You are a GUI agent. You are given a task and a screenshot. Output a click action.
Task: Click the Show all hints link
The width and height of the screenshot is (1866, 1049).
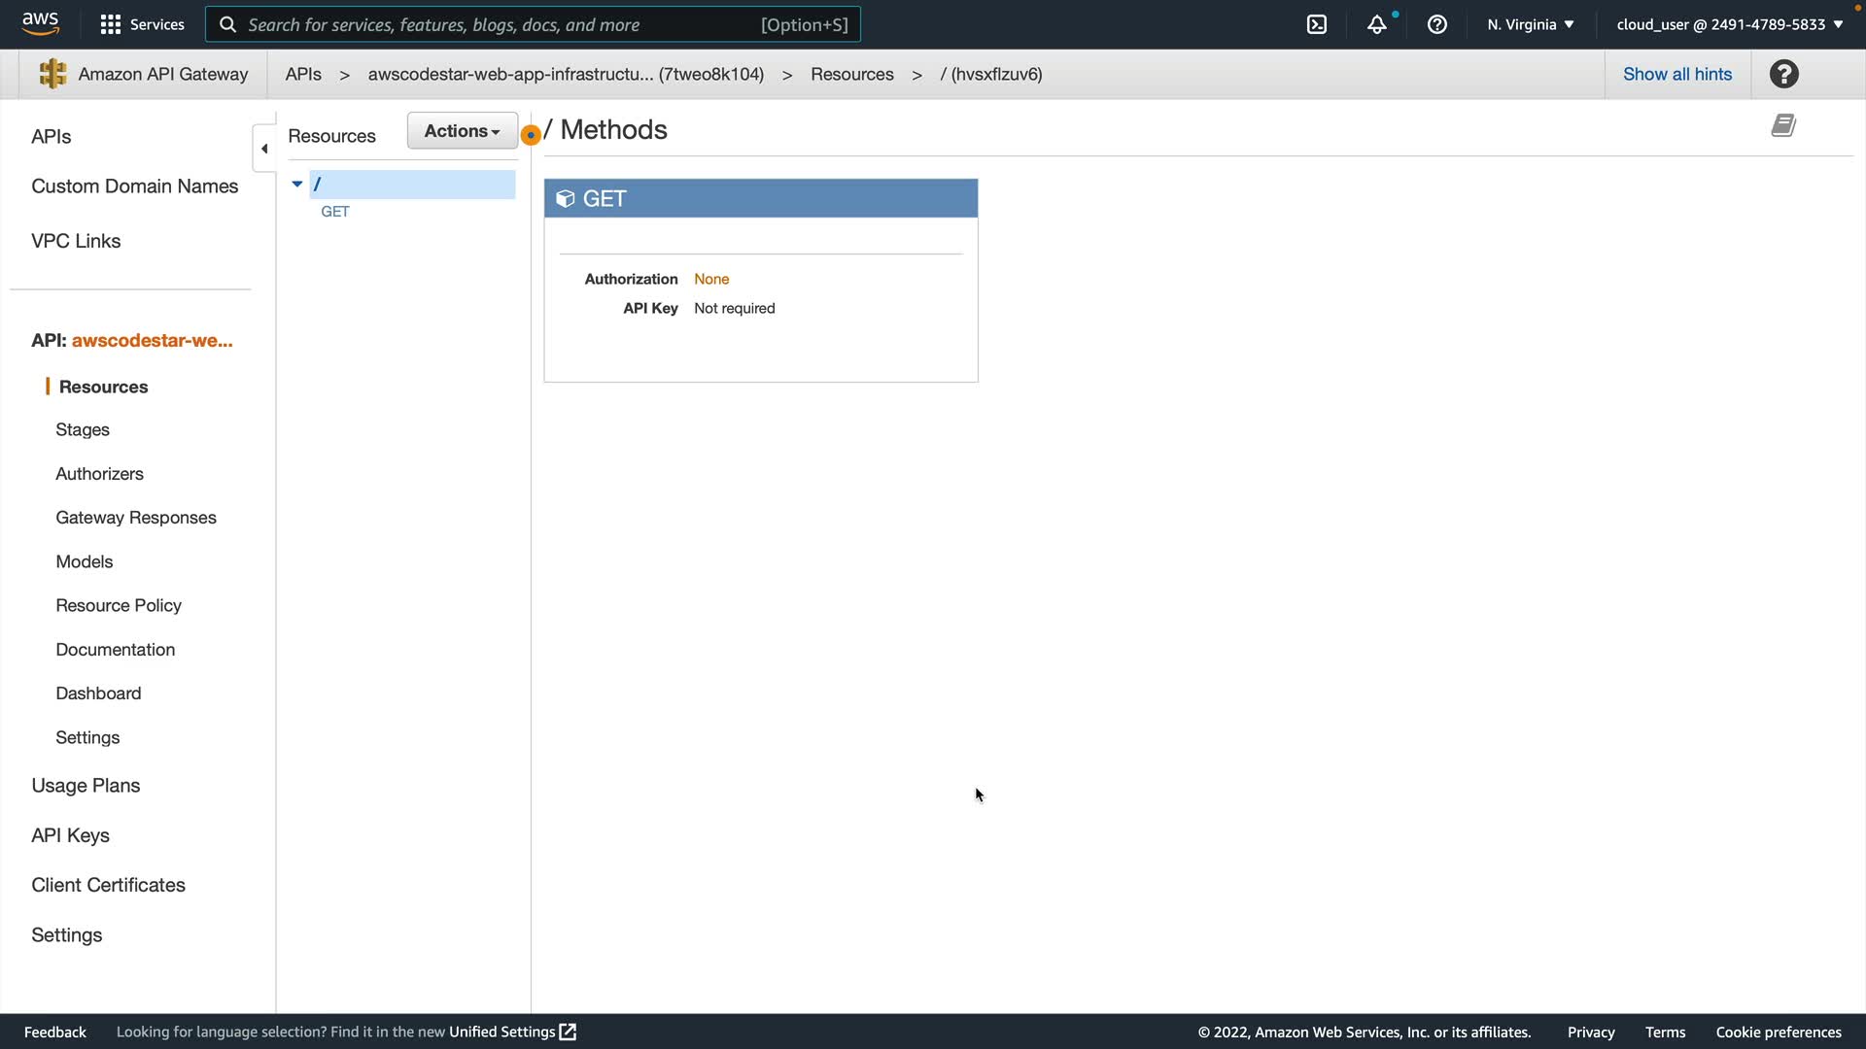point(1676,74)
